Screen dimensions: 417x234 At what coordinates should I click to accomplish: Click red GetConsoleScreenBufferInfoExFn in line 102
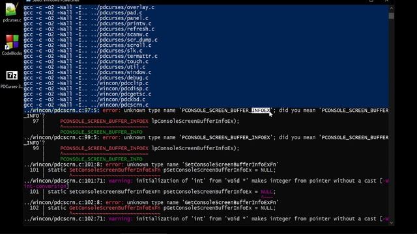(x=115, y=208)
